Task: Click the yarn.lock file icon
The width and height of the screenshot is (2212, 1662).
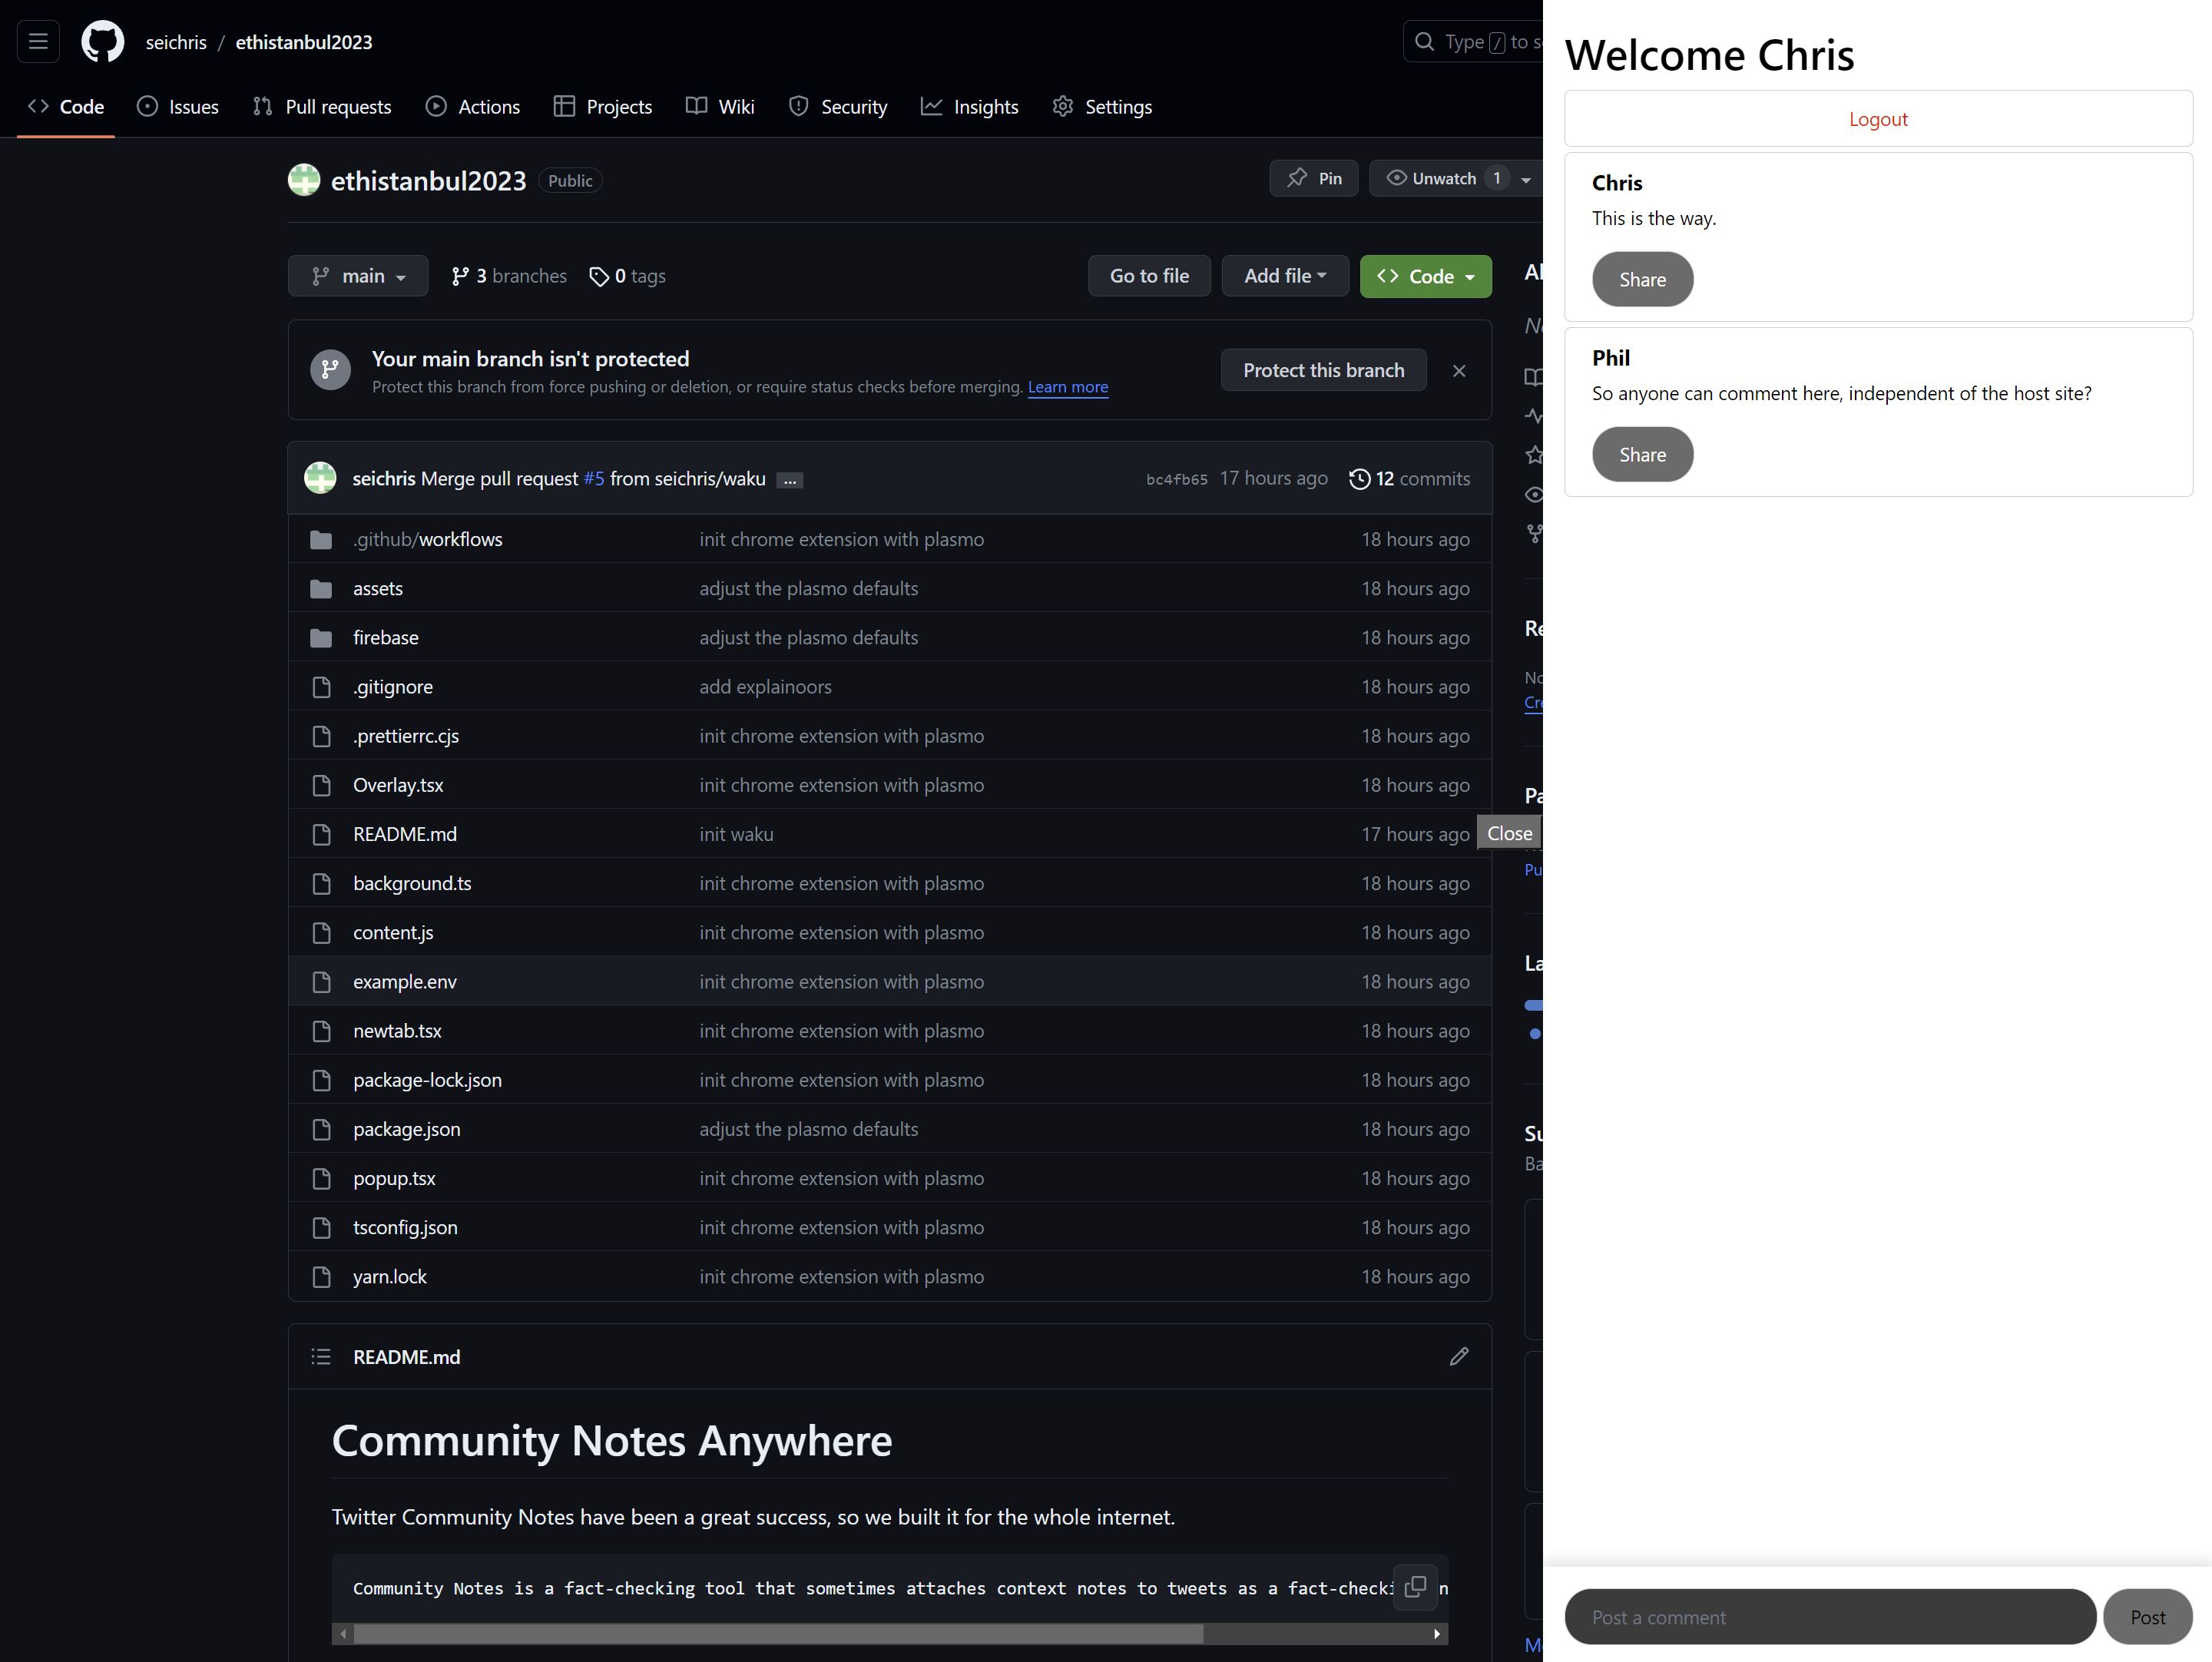Action: [321, 1277]
